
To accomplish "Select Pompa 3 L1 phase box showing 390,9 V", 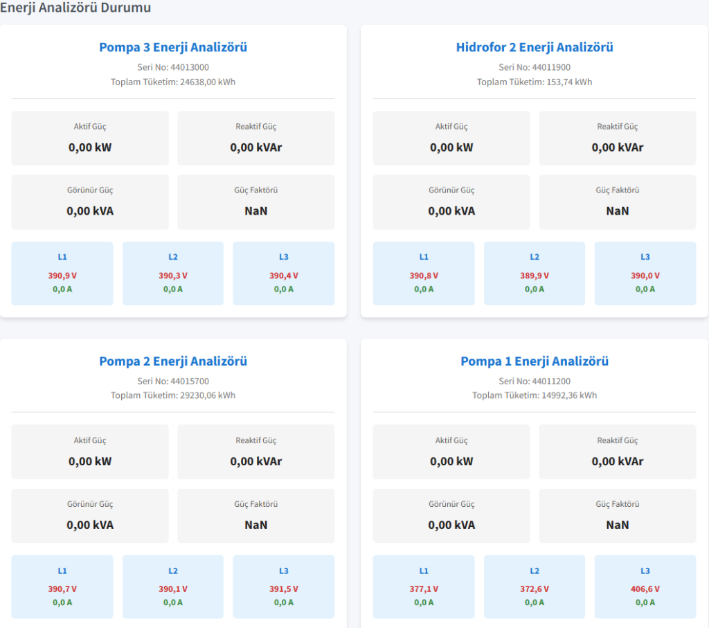I will click(x=62, y=273).
